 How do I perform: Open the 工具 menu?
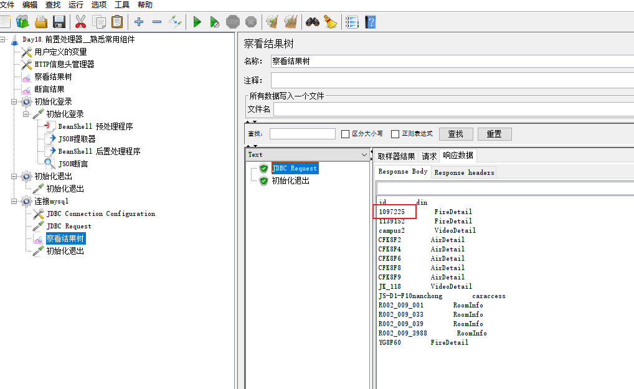click(122, 5)
